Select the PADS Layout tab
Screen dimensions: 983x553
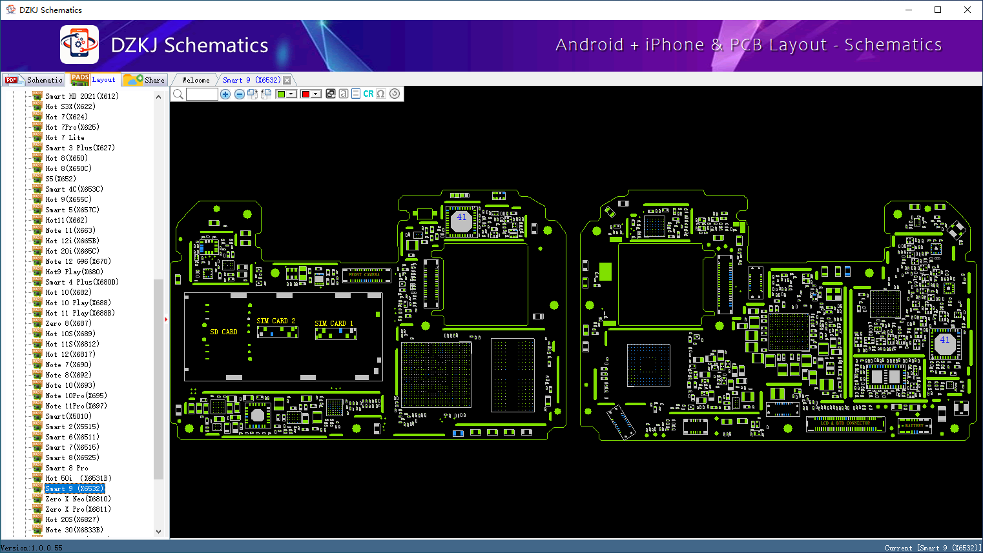tap(94, 79)
